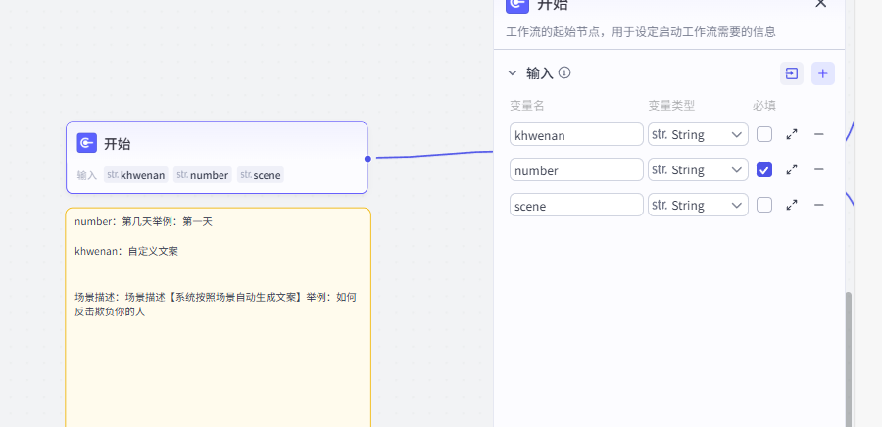Remove the scene variable with minus icon

[x=819, y=205]
